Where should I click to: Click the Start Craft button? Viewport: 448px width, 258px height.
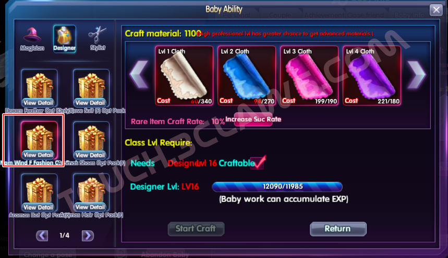pyautogui.click(x=196, y=229)
